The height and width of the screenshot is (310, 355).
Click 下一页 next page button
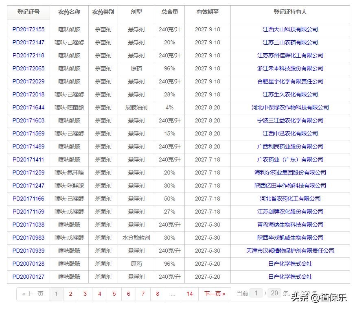point(215,294)
